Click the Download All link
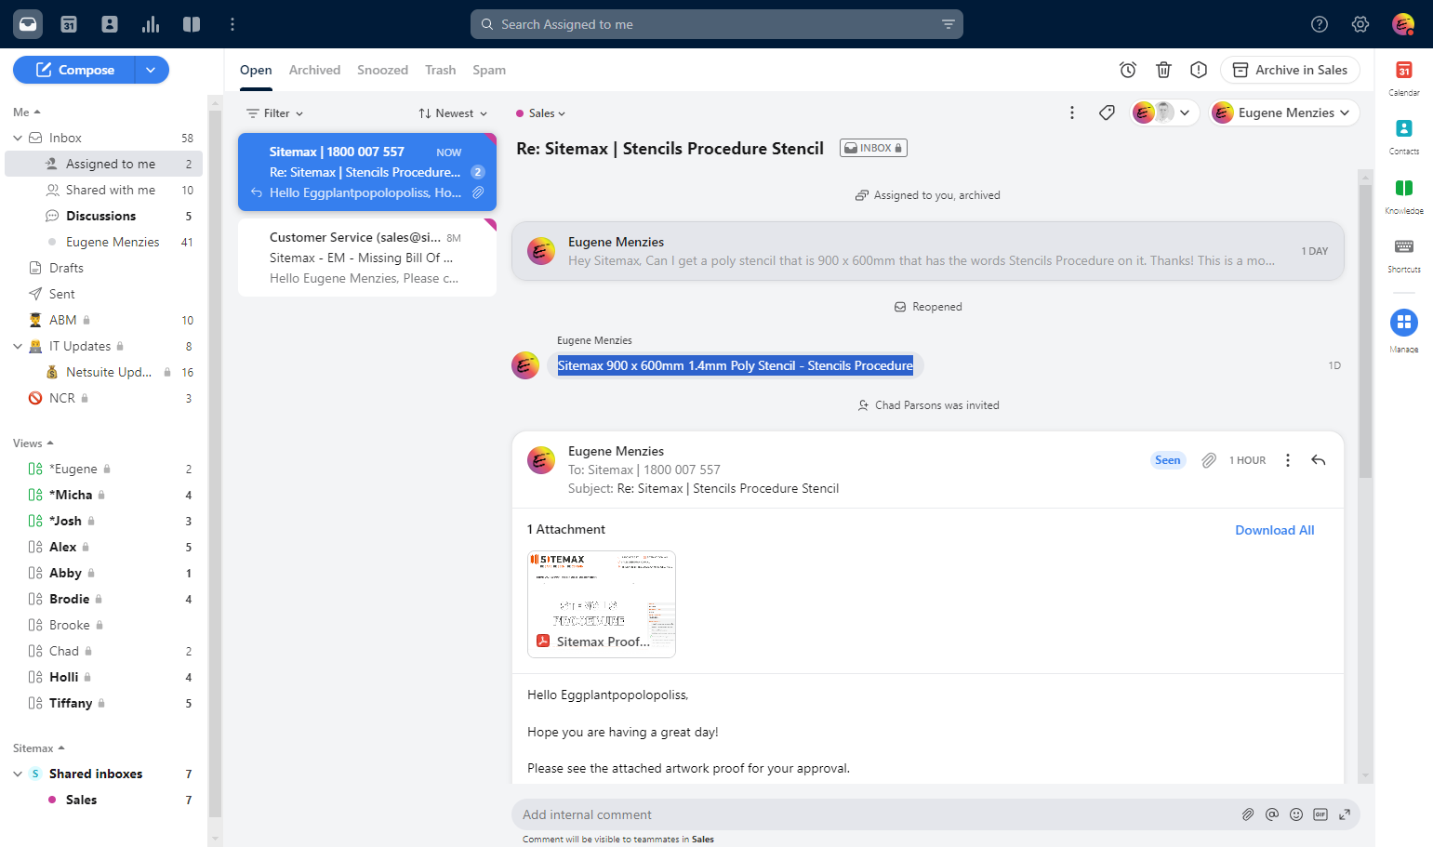Image resolution: width=1433 pixels, height=847 pixels. click(x=1275, y=530)
